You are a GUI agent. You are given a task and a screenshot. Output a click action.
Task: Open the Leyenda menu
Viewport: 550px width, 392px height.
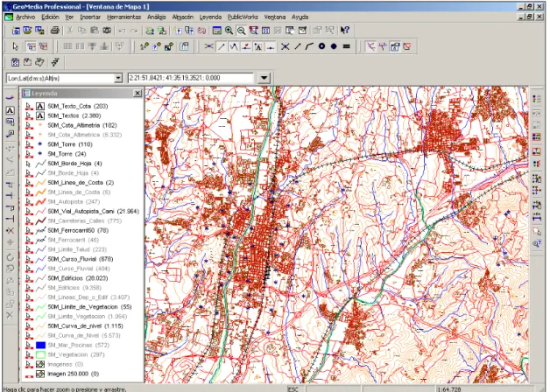coord(210,17)
